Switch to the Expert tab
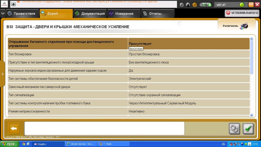Viewport: 261px width, 147px height. pyautogui.click(x=56, y=14)
